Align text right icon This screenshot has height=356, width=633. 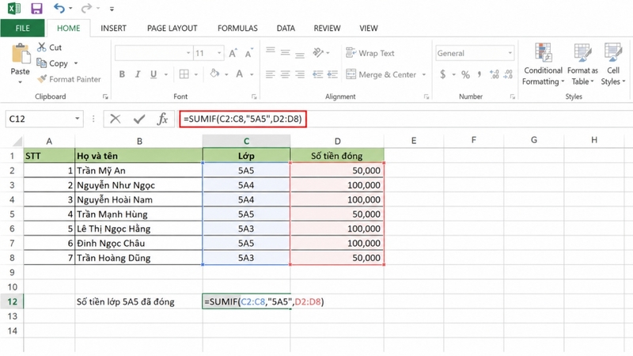coord(300,74)
